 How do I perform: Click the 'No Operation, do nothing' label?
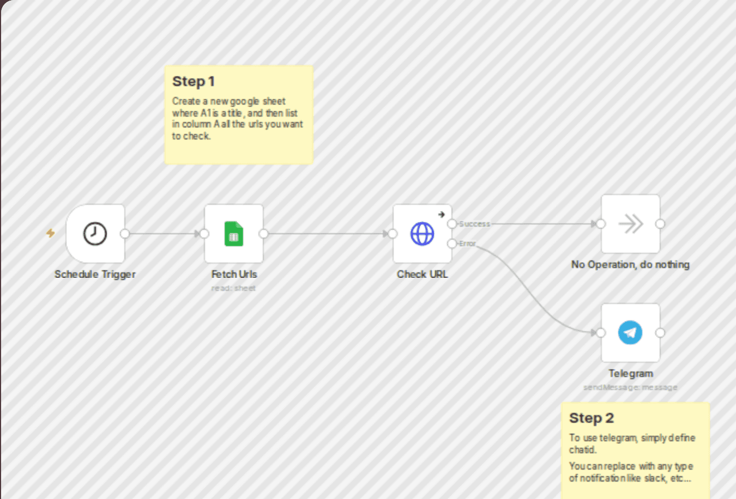tap(631, 265)
